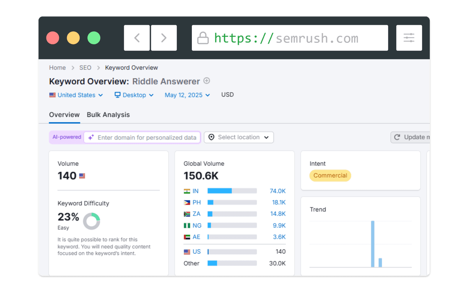468x292 pixels.
Task: Open the browser settings sliders icon
Action: tap(409, 38)
